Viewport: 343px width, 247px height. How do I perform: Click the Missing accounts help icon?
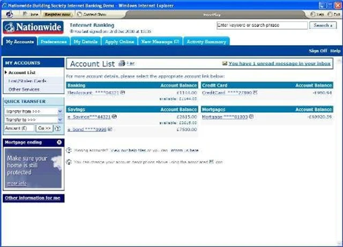pyautogui.click(x=69, y=150)
